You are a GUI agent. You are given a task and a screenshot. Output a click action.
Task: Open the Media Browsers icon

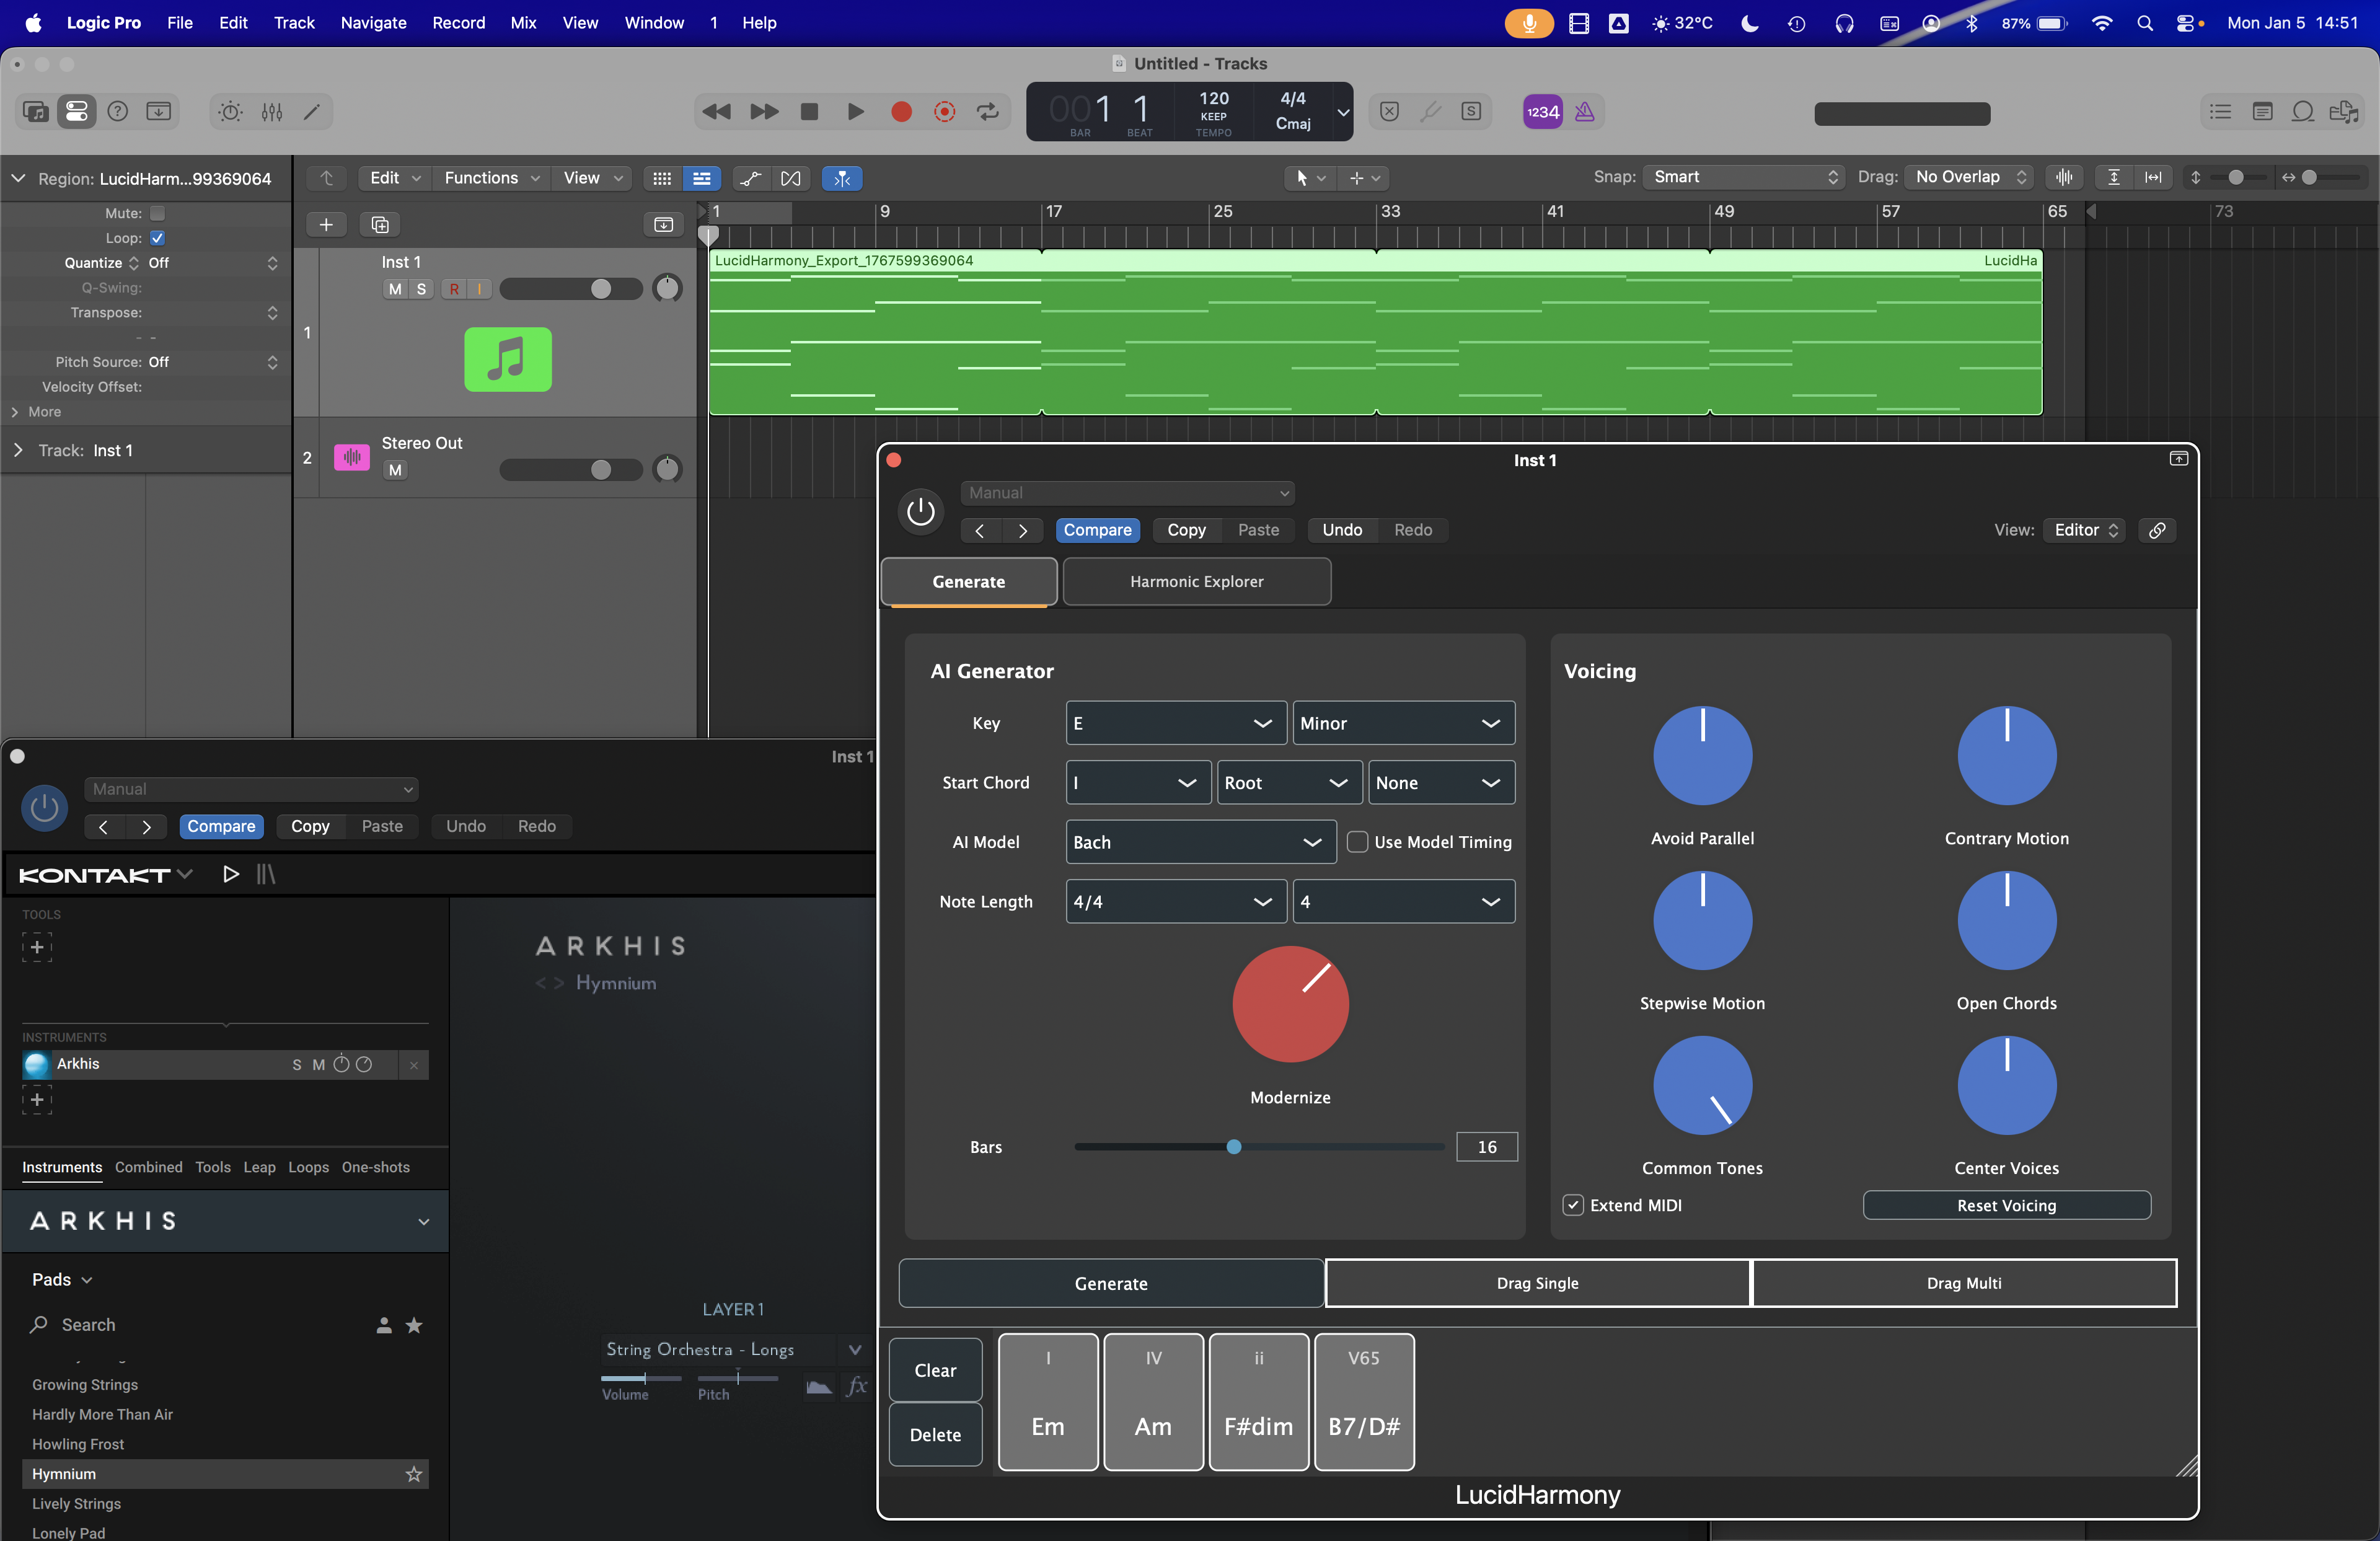click(x=2344, y=112)
